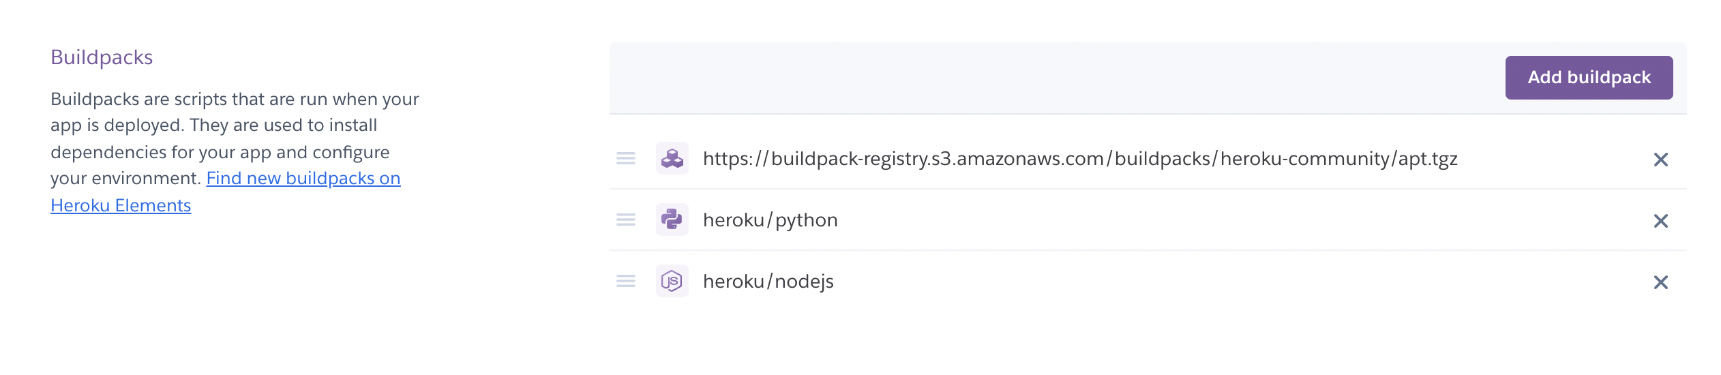Viewport: 1721px width, 375px height.
Task: Remove the apt.tgz buildpack with its X
Action: click(x=1661, y=160)
